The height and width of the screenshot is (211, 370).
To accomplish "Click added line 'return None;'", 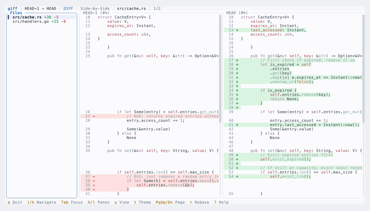I will (x=261, y=99).
